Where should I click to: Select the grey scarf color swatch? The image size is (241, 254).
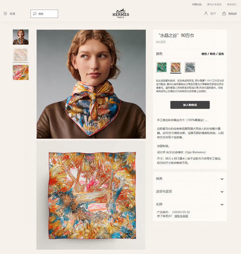(190, 67)
